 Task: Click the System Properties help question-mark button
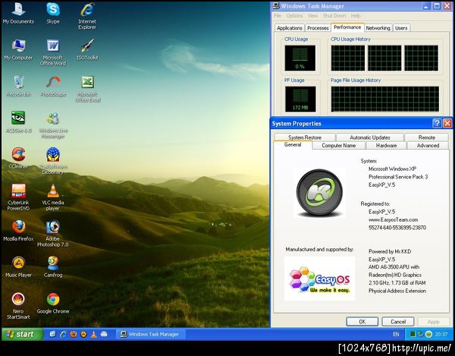(437, 124)
